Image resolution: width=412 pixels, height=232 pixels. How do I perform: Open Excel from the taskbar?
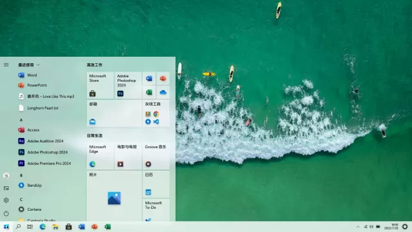108,227
